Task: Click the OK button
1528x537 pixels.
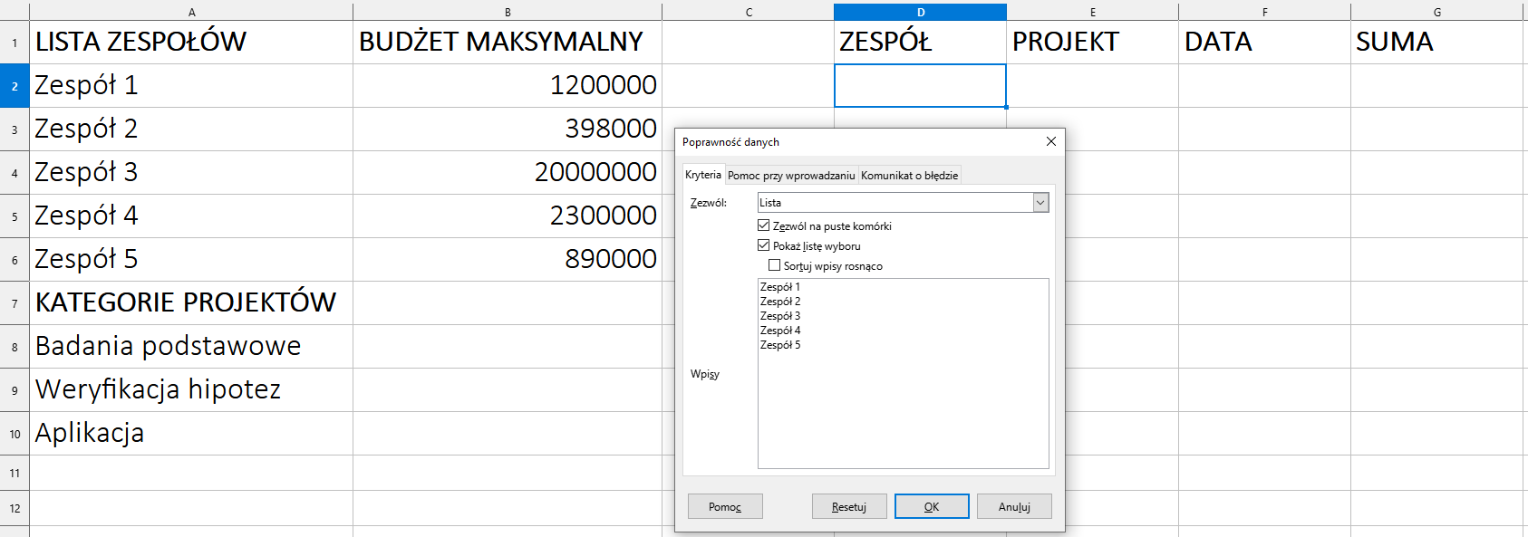Action: [x=931, y=506]
